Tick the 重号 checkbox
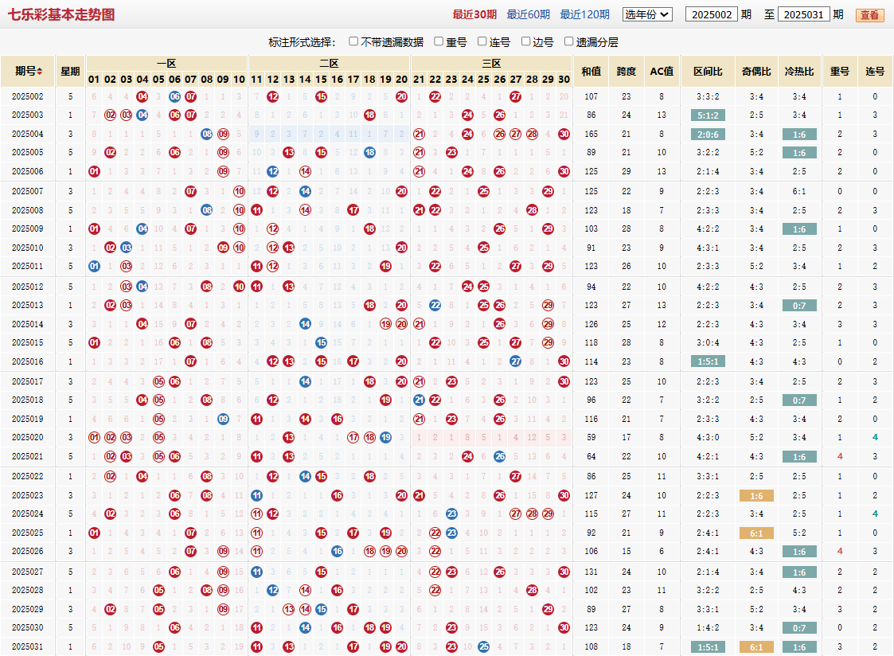Viewport: 894px width, 656px height. [x=439, y=41]
